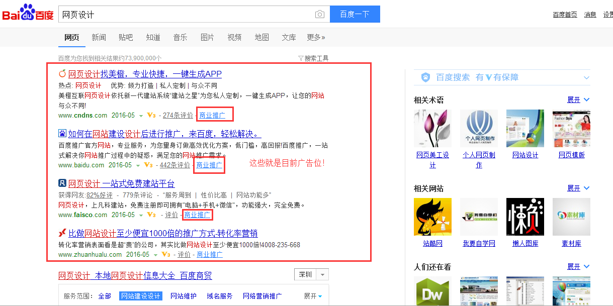
Task: Open 百度首页 link
Action: pyautogui.click(x=565, y=15)
